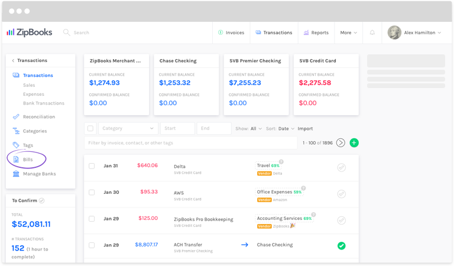Click the Travel 69% category suggestion

point(268,166)
